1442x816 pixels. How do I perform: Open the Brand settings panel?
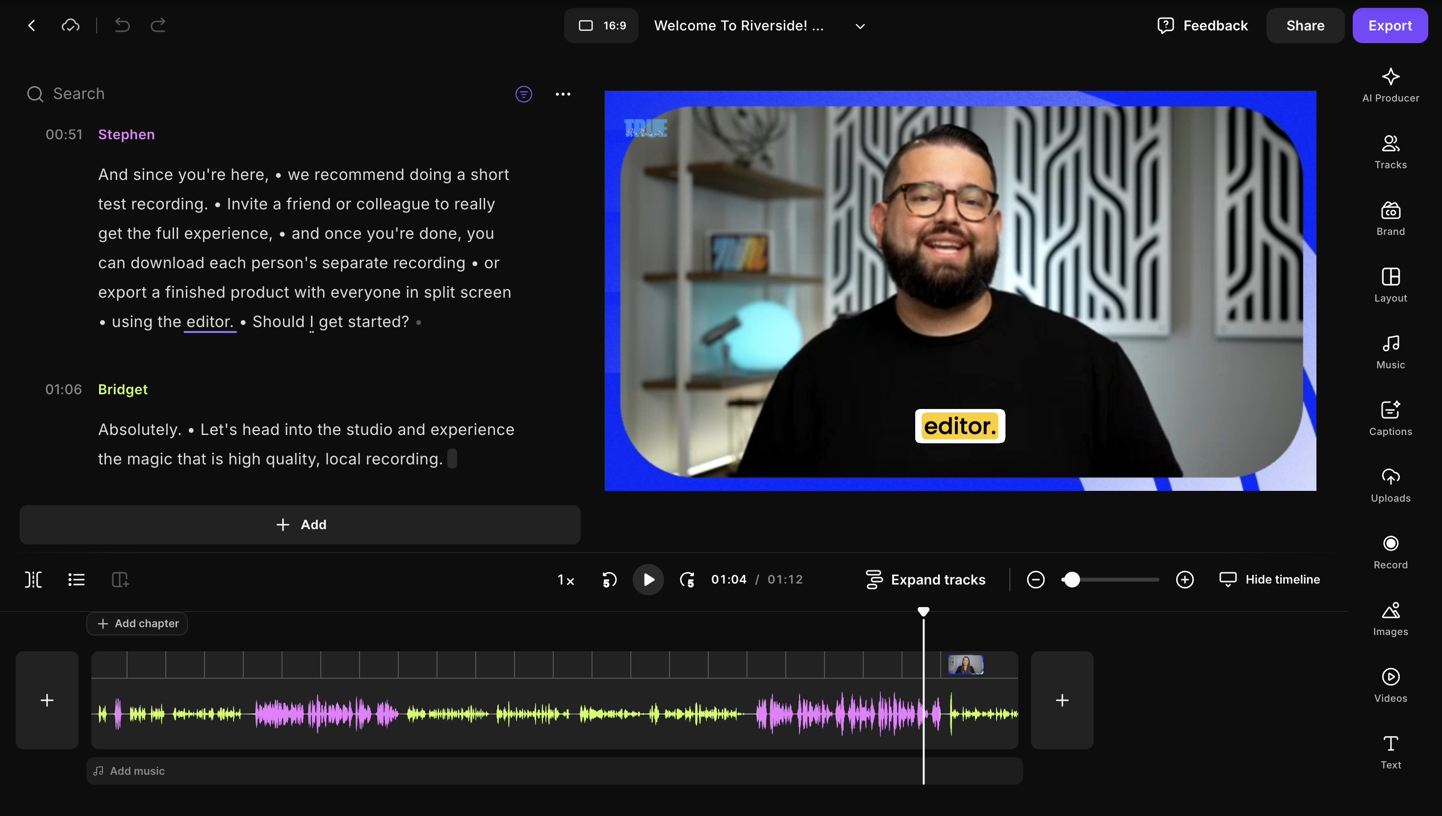[1390, 218]
